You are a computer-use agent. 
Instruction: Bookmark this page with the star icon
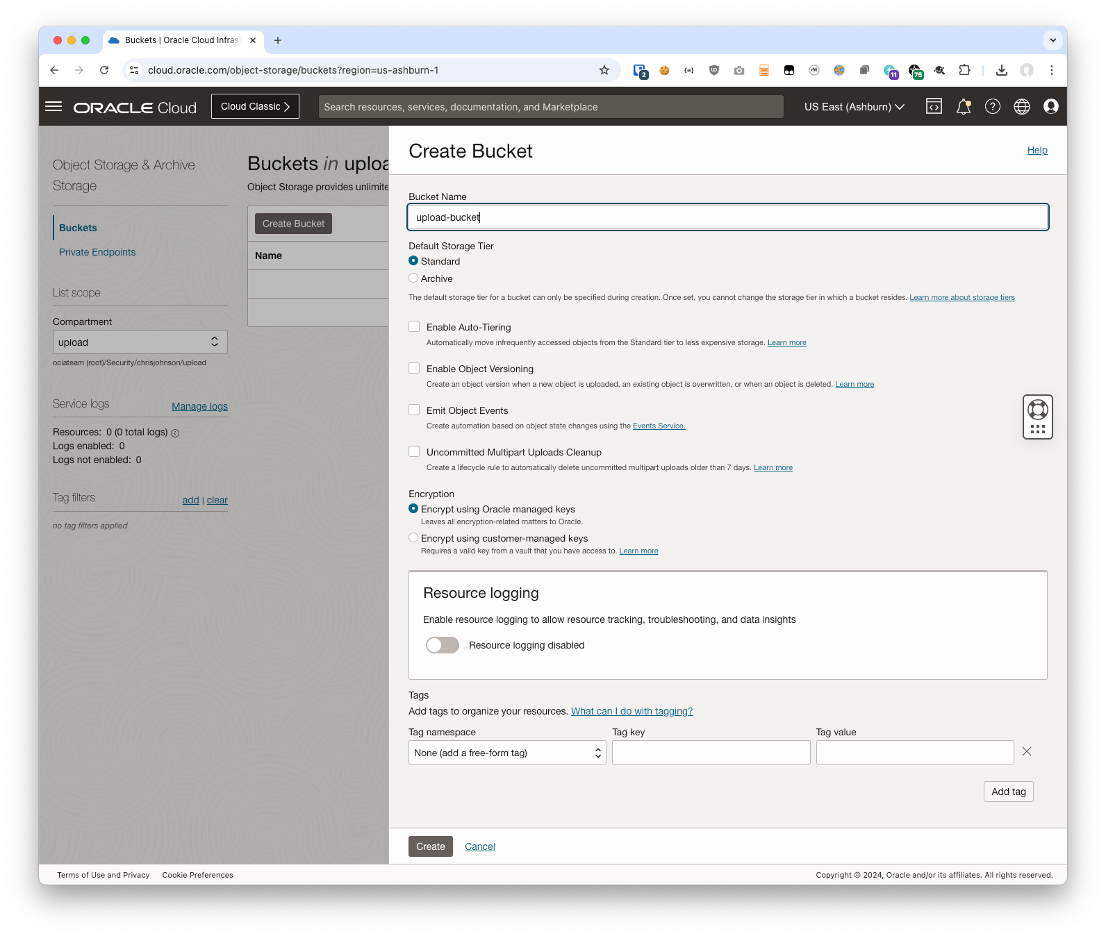point(604,70)
